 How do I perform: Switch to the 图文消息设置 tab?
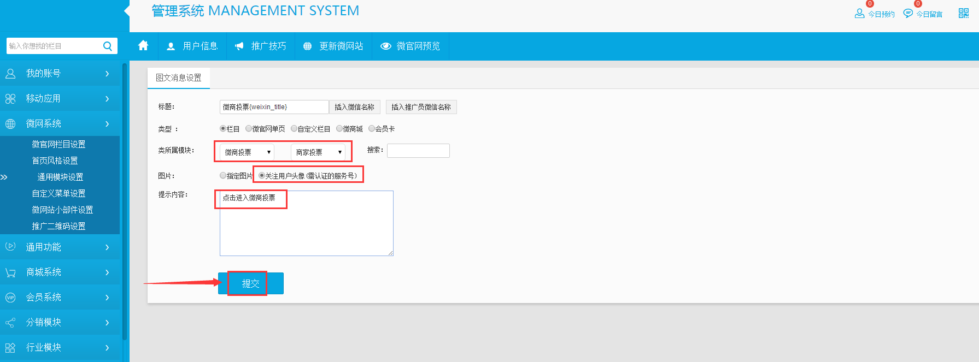click(179, 78)
